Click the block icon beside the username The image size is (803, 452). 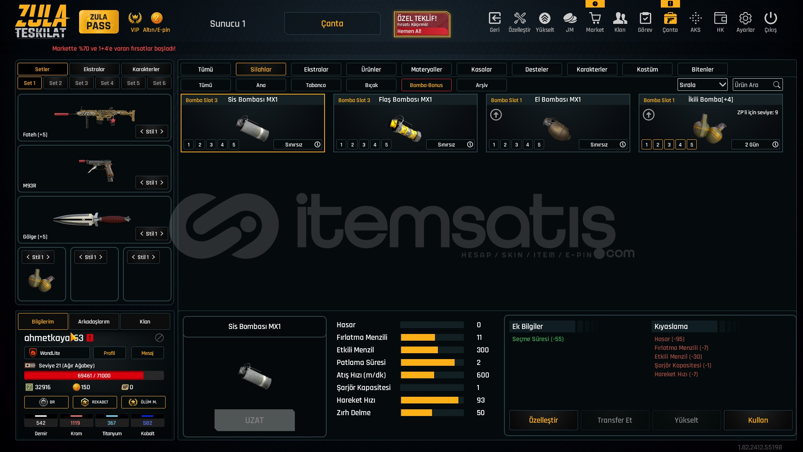tap(159, 338)
